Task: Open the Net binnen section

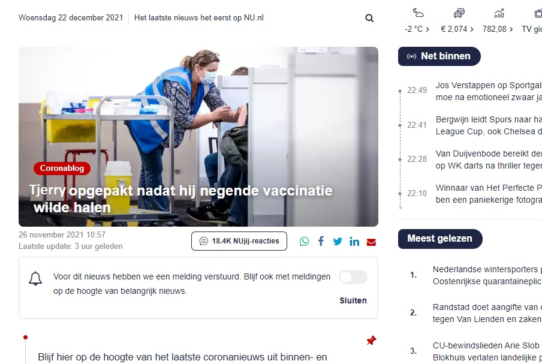Action: pyautogui.click(x=439, y=56)
